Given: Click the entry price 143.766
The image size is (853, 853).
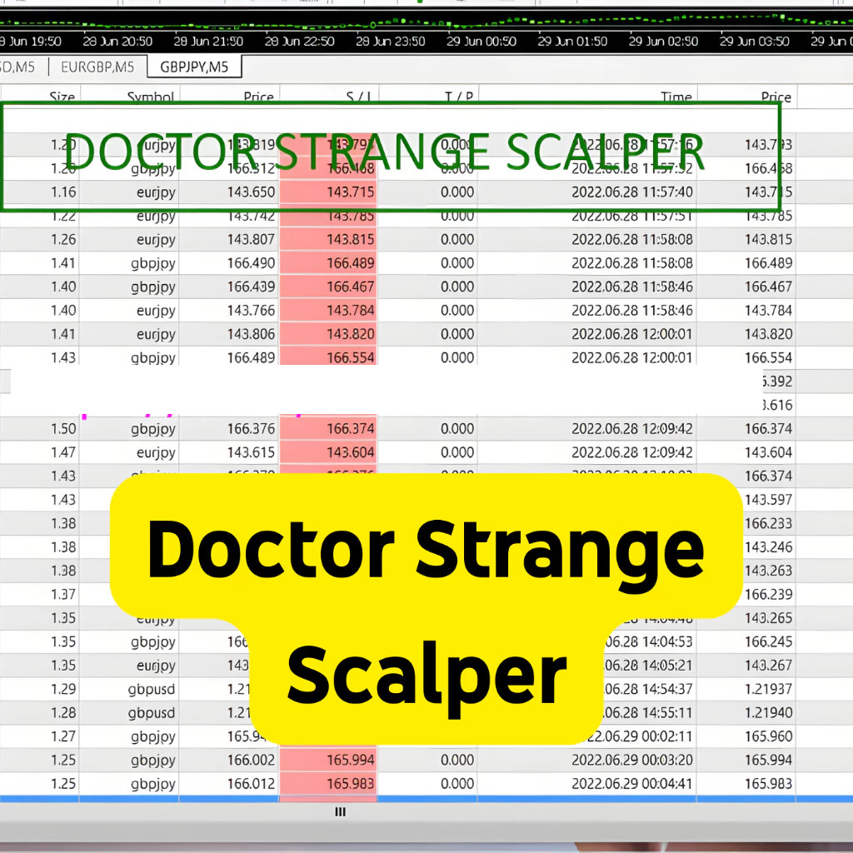Looking at the screenshot, I should [x=251, y=311].
